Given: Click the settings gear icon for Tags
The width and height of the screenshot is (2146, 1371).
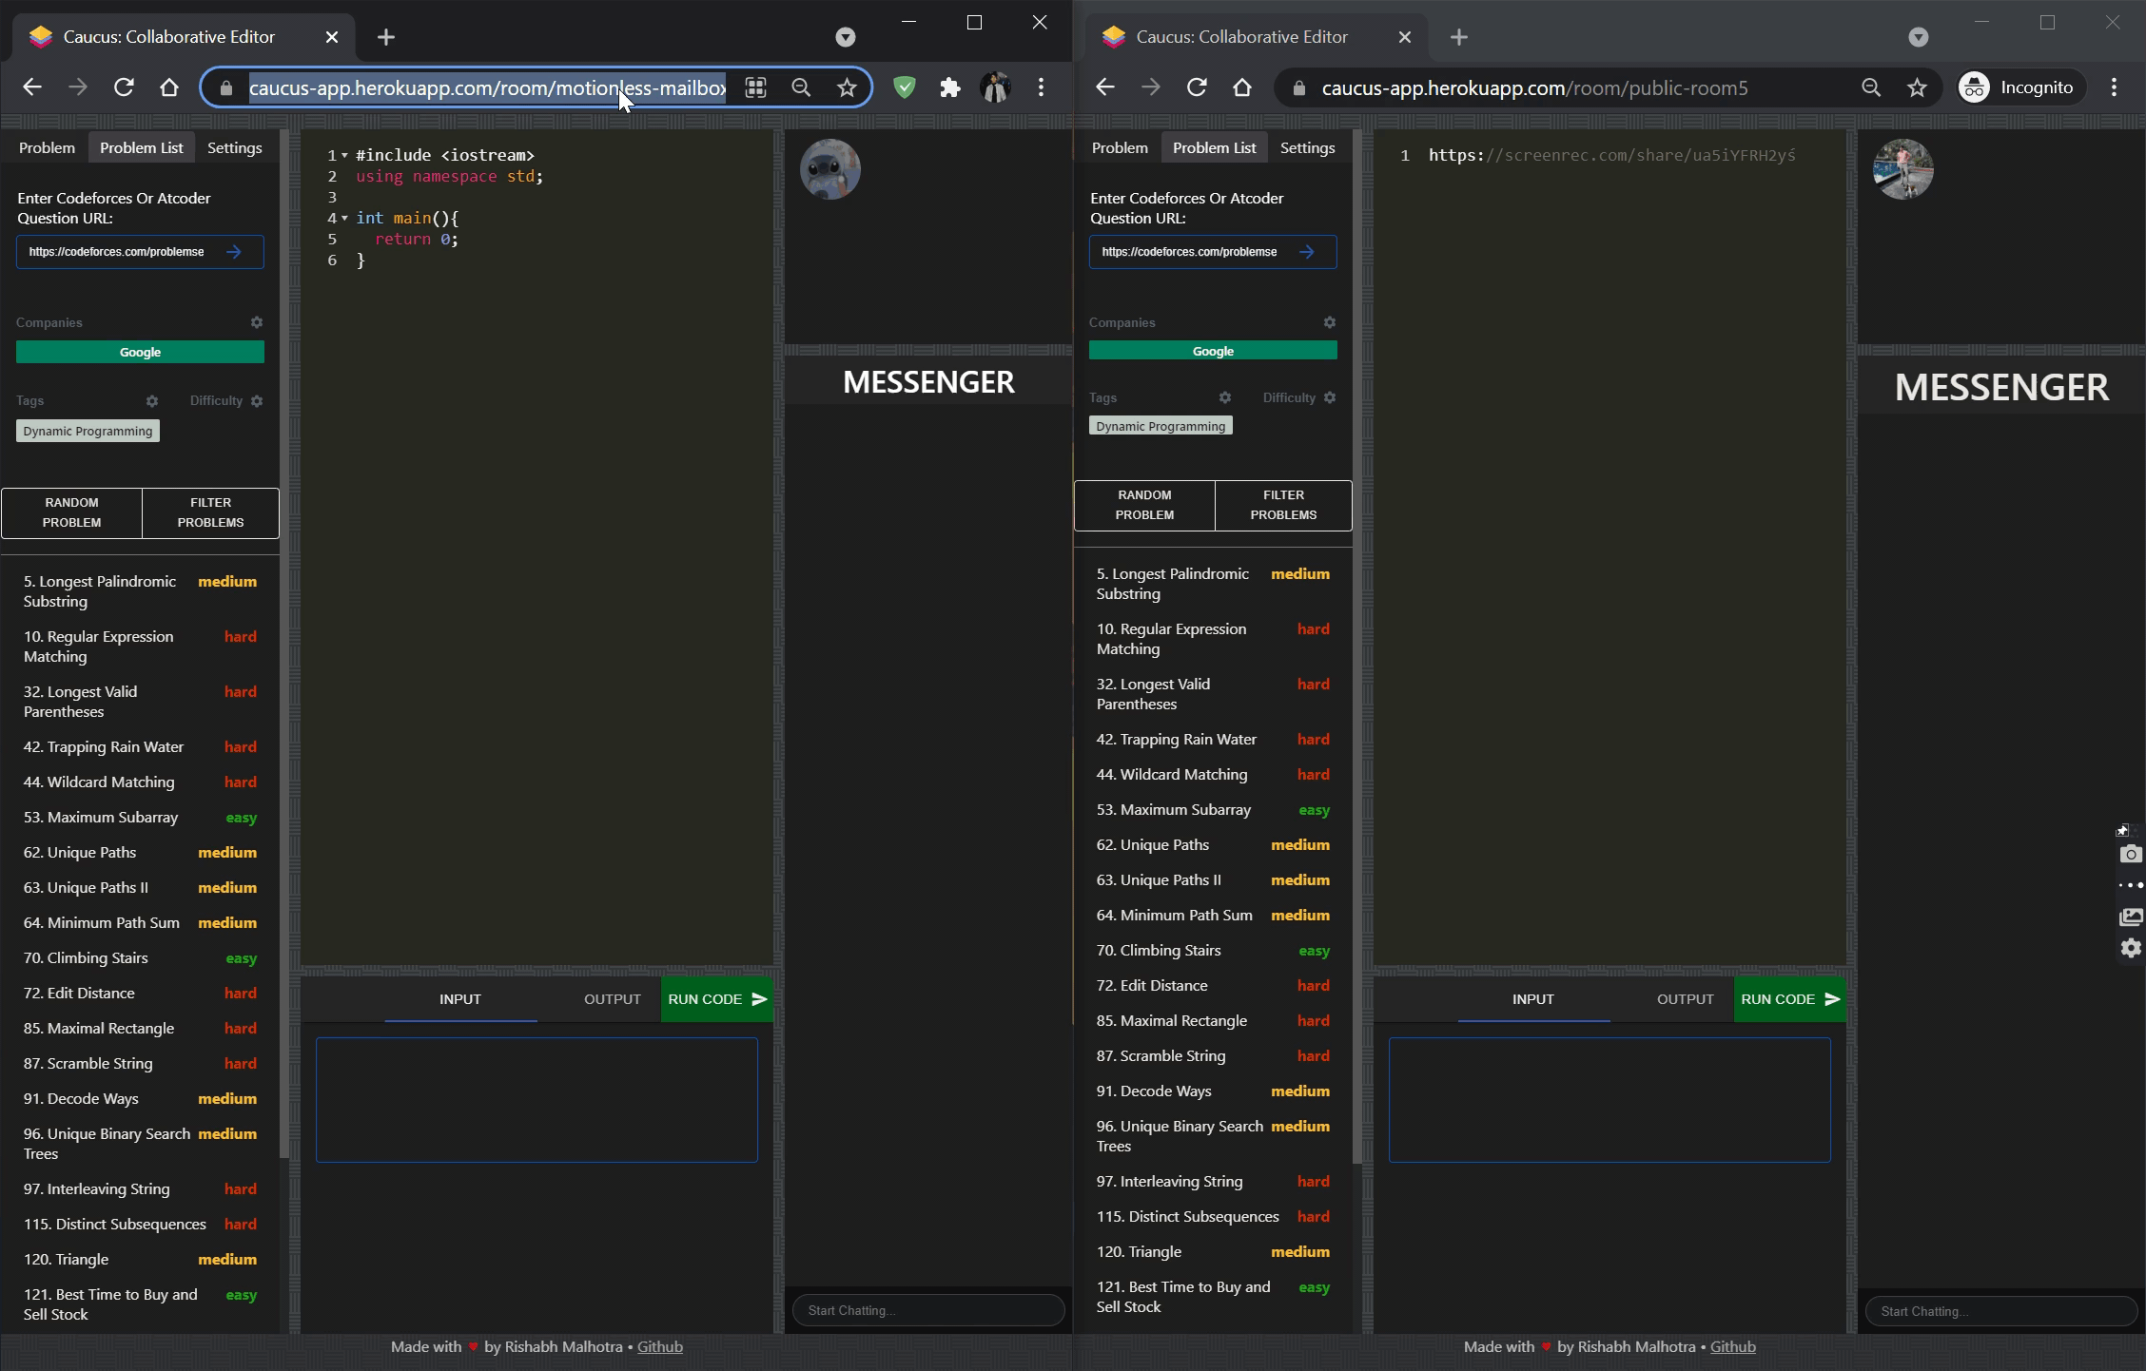Looking at the screenshot, I should pos(151,400).
